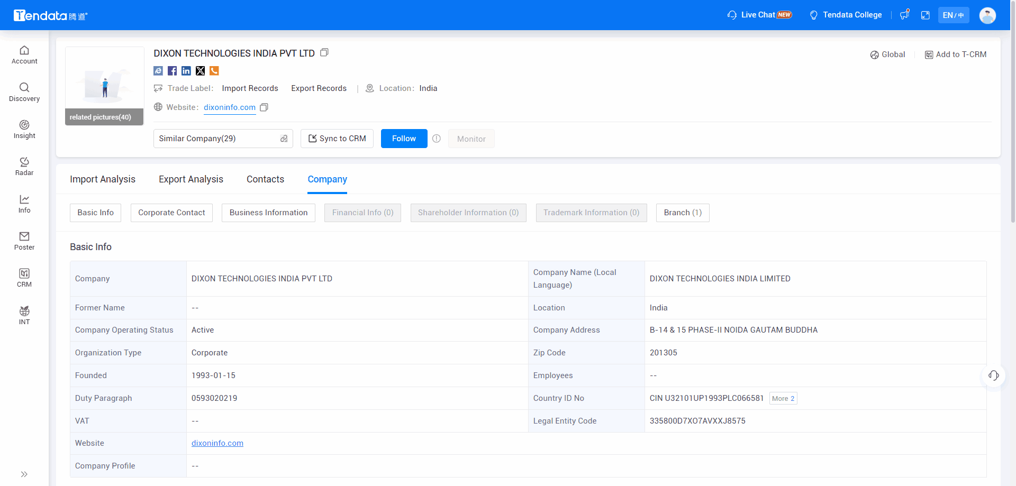This screenshot has width=1016, height=486.
Task: Open Radar from the left sidebar
Action: click(24, 166)
